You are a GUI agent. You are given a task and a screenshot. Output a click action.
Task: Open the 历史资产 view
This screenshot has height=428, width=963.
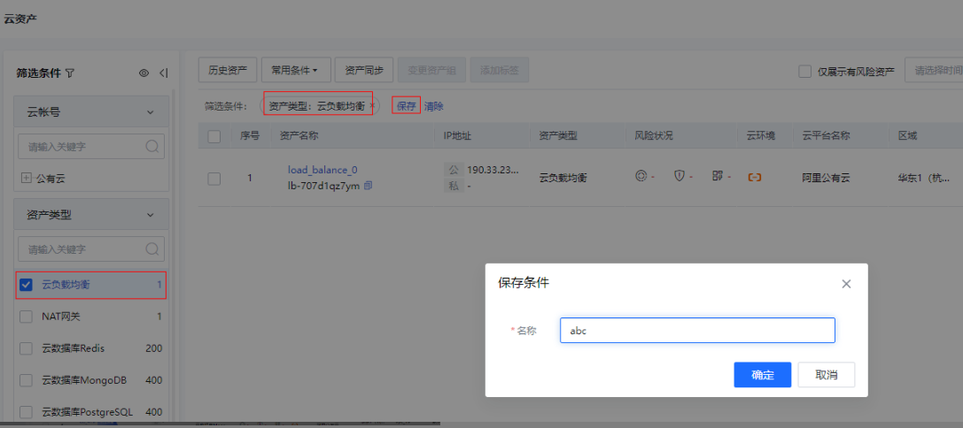point(227,70)
